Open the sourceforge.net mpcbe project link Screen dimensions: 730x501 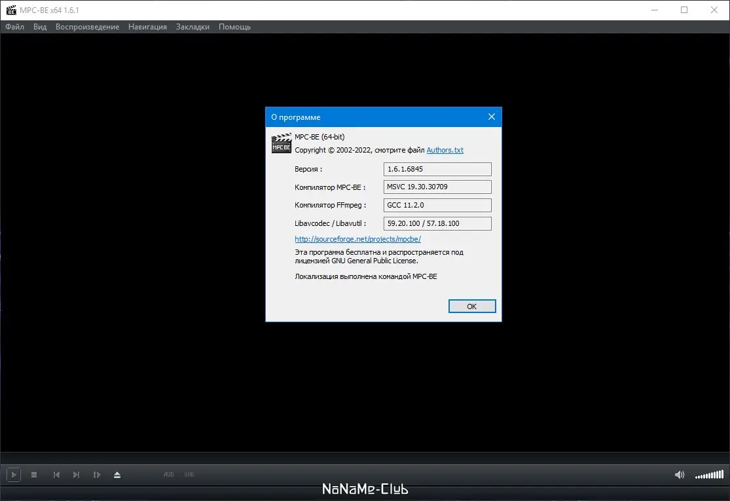(x=357, y=239)
